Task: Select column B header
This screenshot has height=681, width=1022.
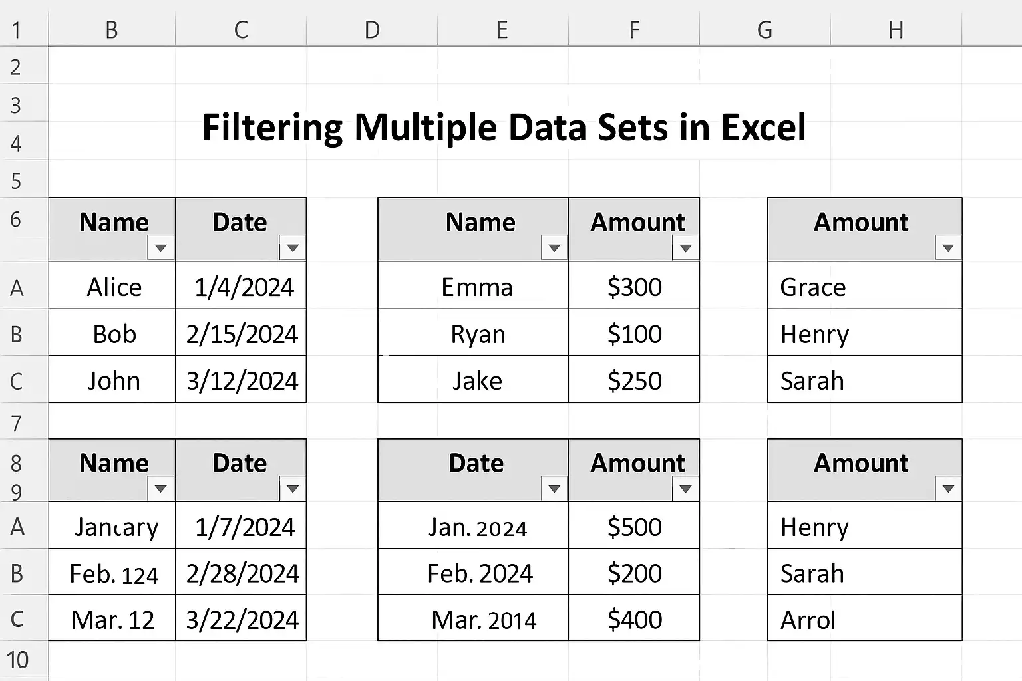Action: click(x=112, y=30)
